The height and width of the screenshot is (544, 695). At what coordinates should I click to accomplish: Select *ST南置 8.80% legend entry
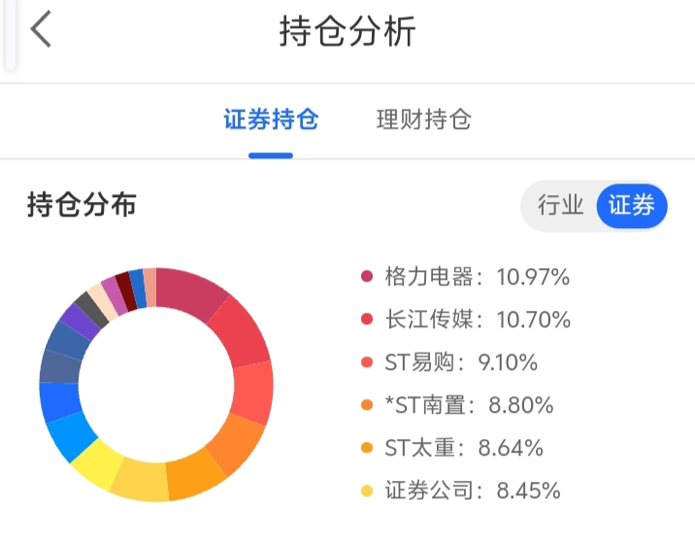[469, 405]
